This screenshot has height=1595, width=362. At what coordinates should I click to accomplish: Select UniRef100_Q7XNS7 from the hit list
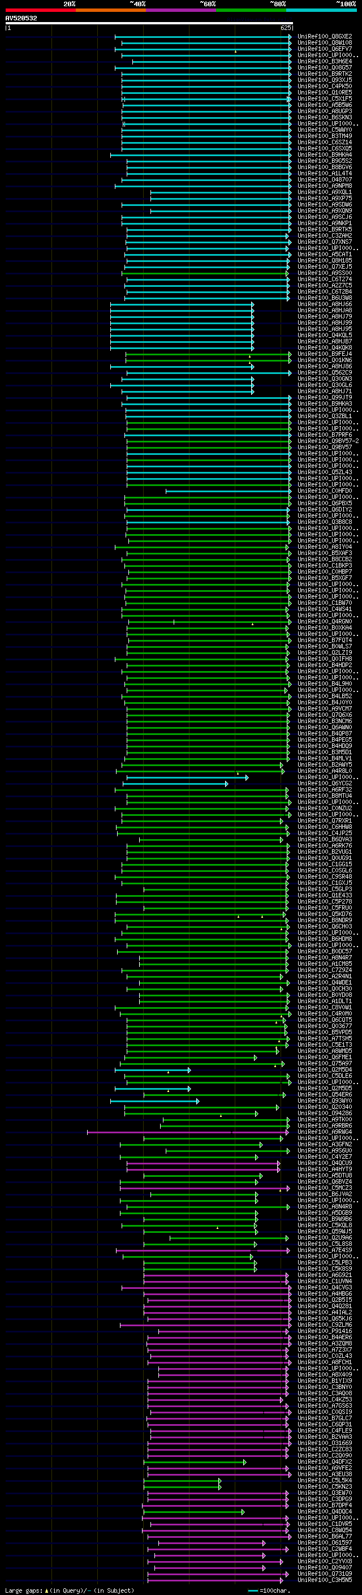[325, 242]
